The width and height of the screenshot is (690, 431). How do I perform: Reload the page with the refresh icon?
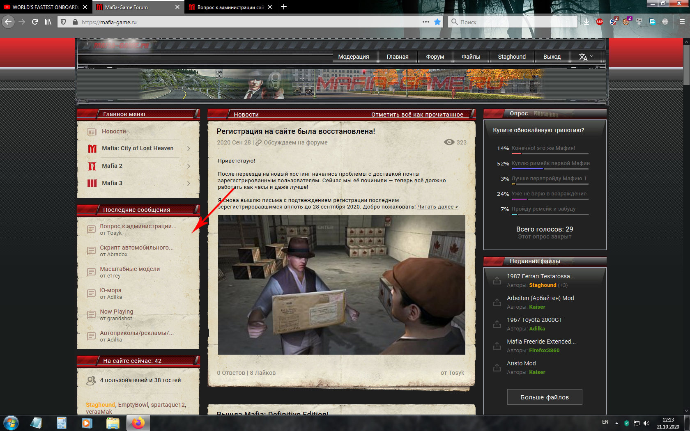35,22
